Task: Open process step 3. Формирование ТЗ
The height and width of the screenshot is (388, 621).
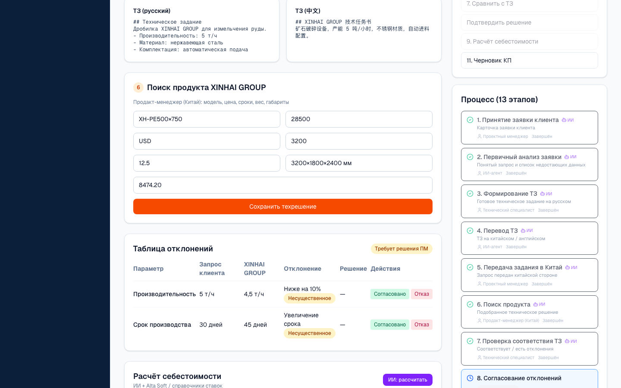Action: pyautogui.click(x=530, y=201)
